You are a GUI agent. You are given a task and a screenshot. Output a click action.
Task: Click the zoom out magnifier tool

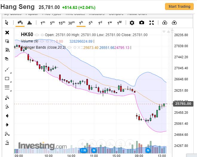point(7,107)
